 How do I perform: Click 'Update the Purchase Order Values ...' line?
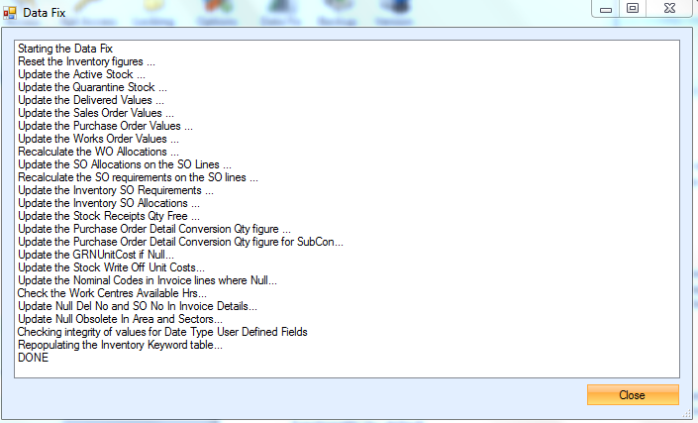[x=105, y=126]
